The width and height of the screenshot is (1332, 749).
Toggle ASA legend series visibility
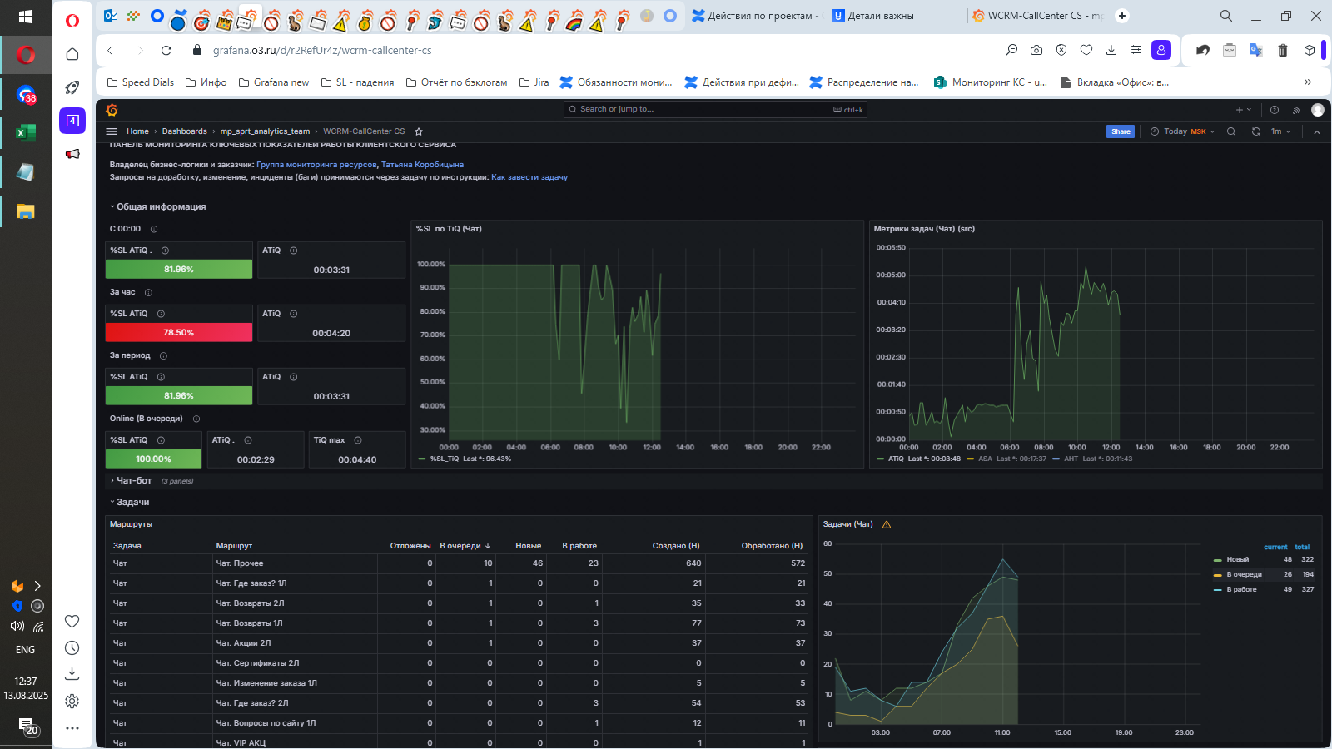tap(985, 459)
